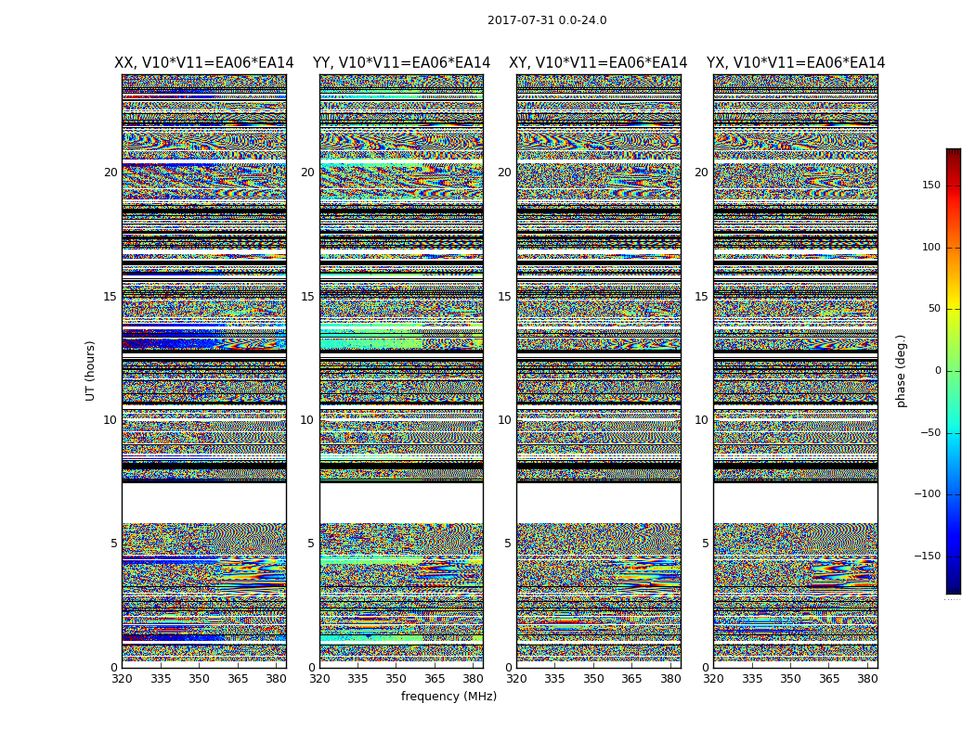
Task: Click the 365 MHz tick under XY panel
Action: tap(631, 679)
